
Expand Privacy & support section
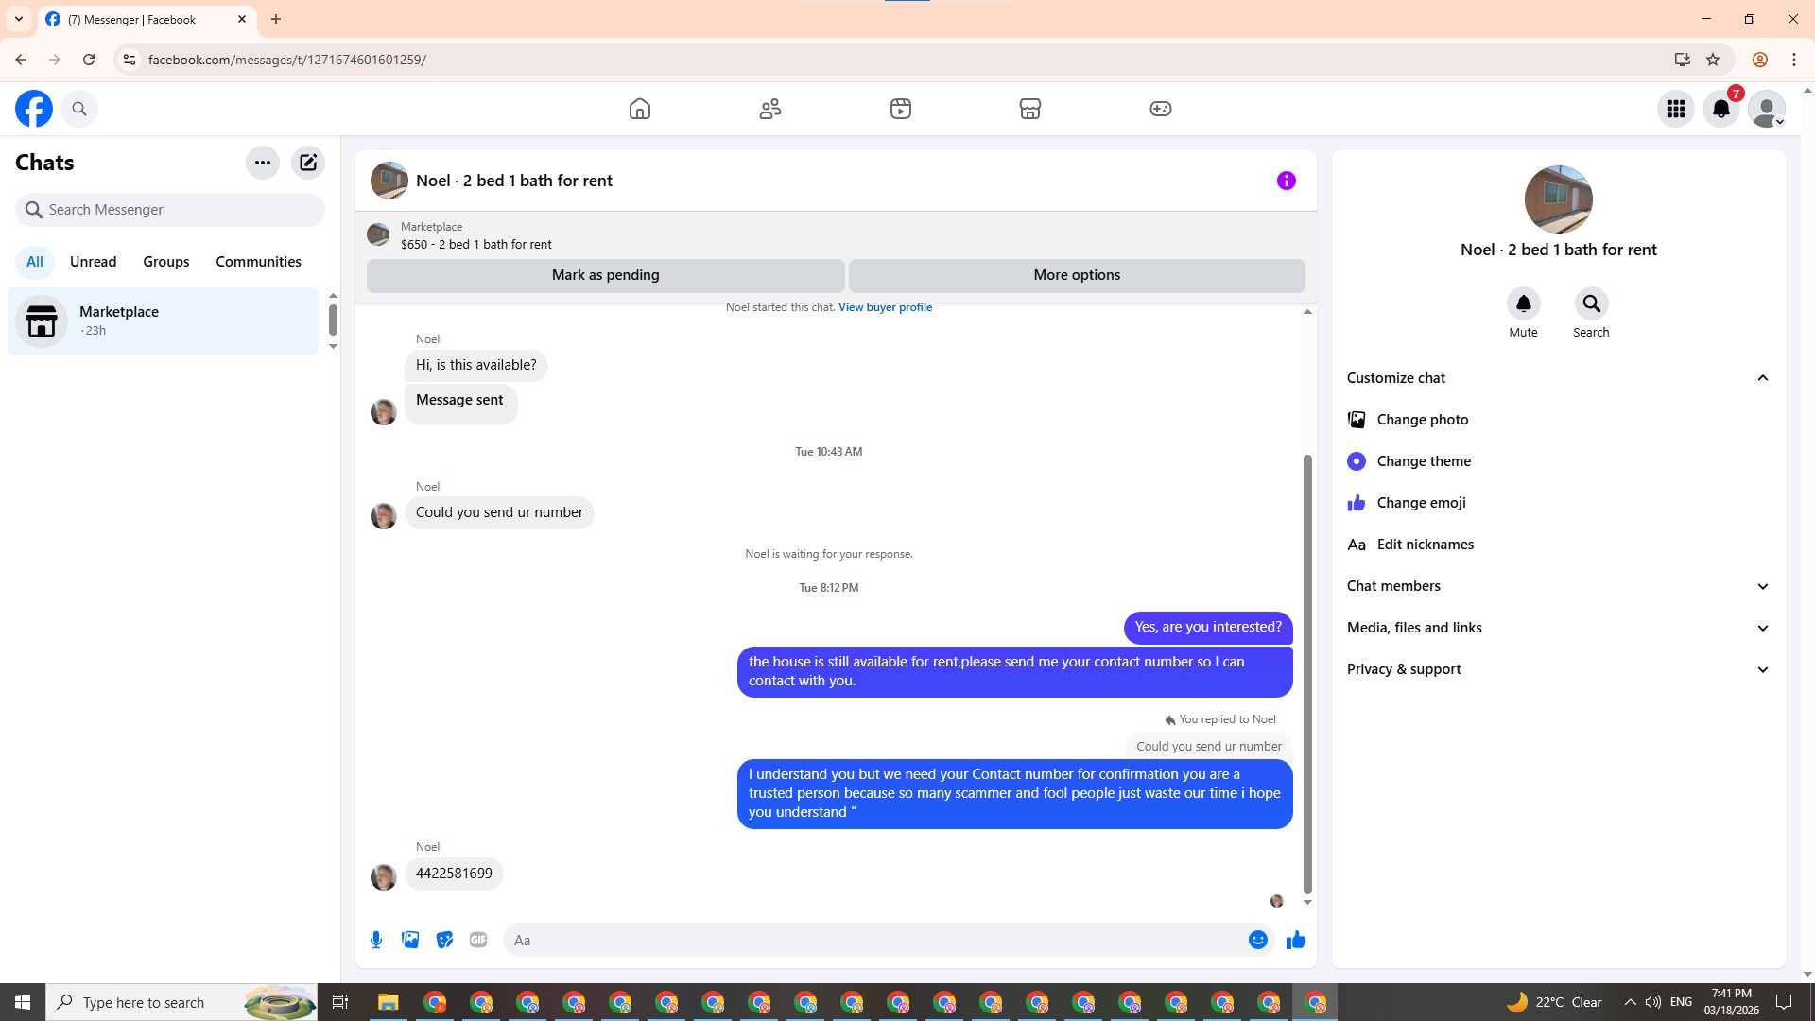(1762, 669)
